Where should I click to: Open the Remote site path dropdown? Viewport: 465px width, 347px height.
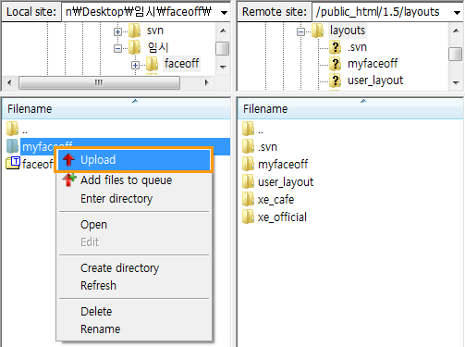coord(457,13)
